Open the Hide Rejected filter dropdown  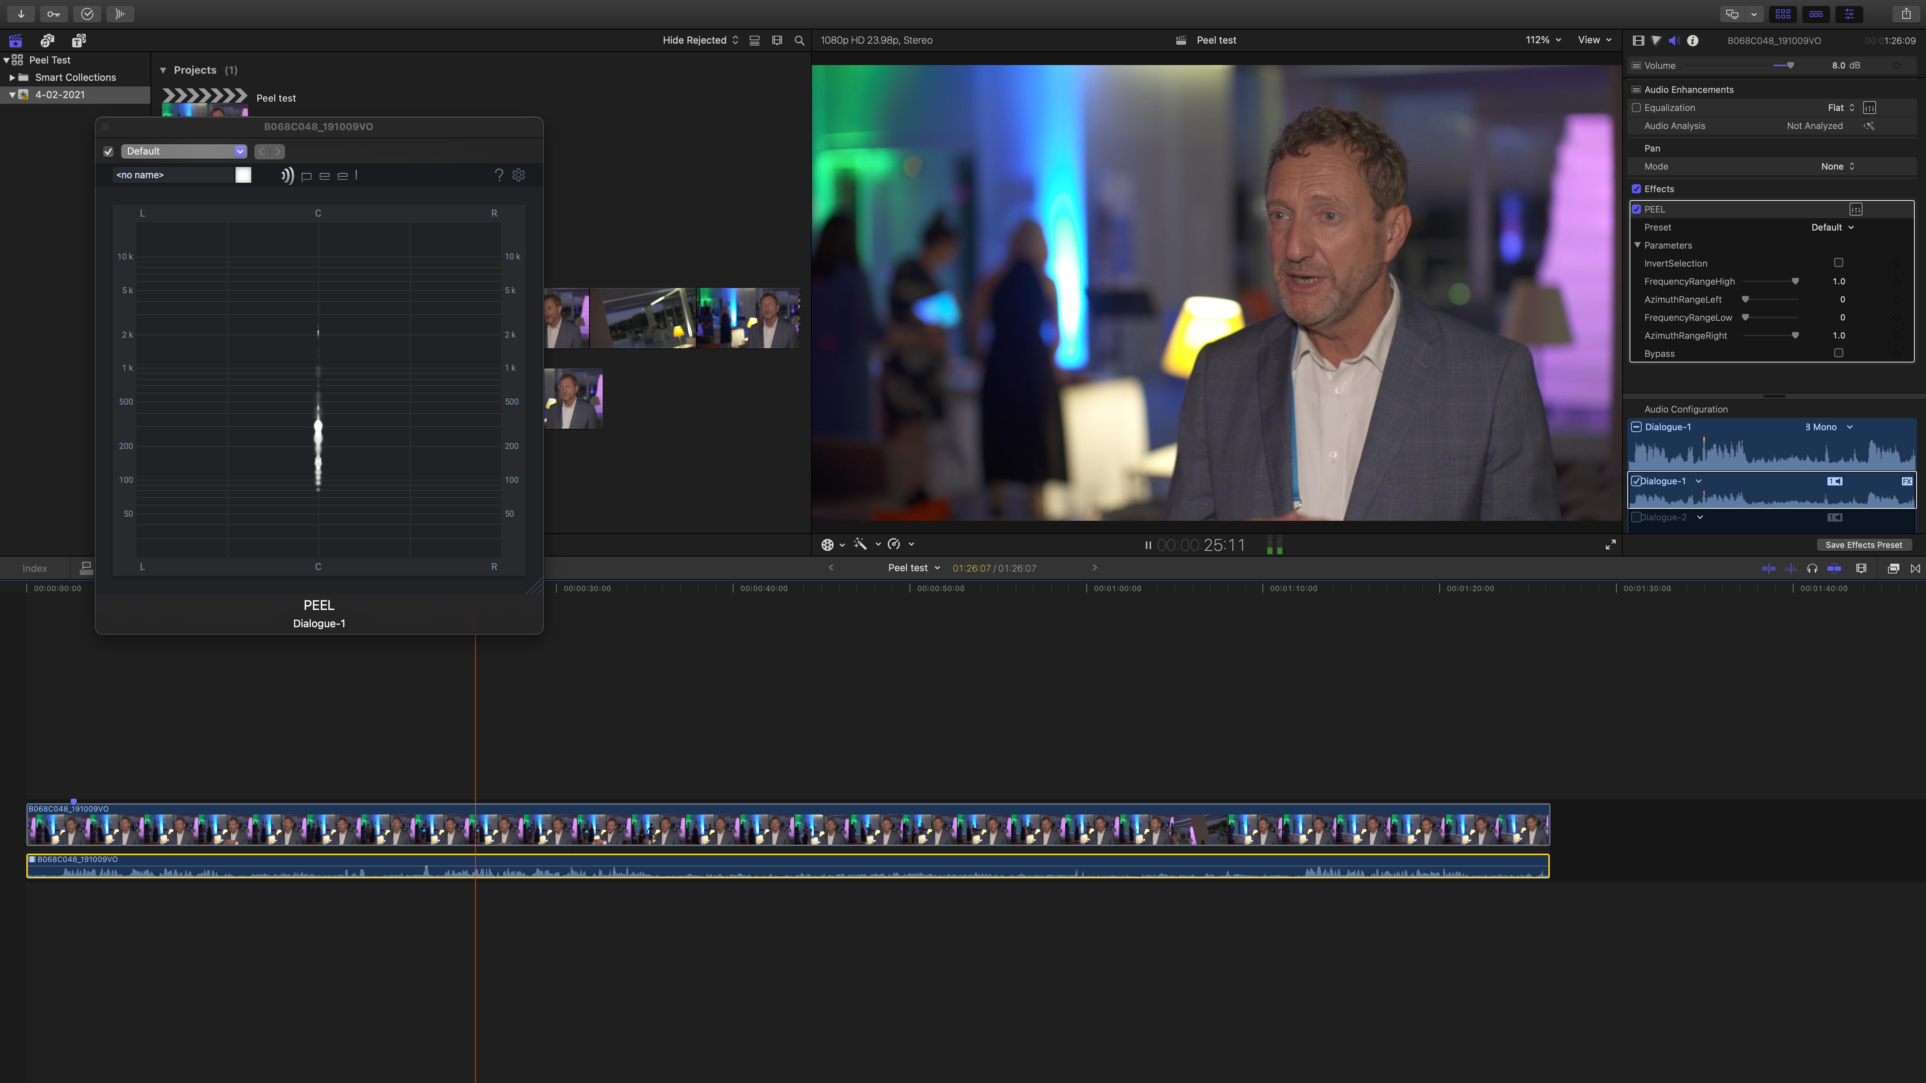click(x=700, y=40)
